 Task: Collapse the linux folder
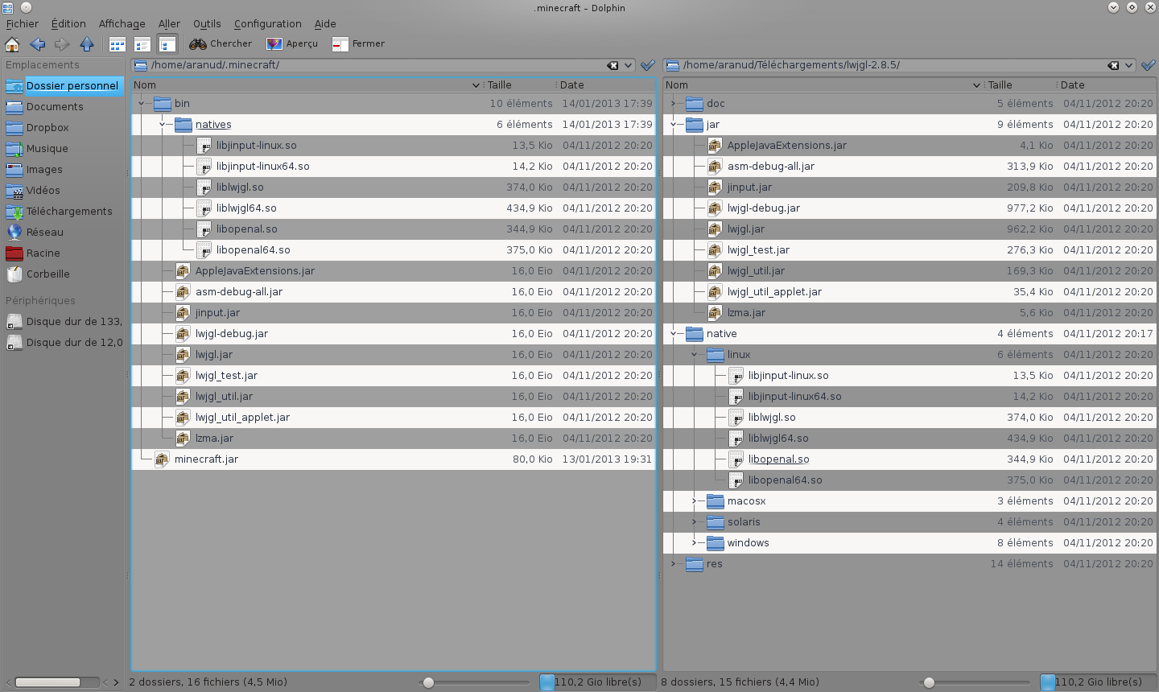tap(695, 354)
